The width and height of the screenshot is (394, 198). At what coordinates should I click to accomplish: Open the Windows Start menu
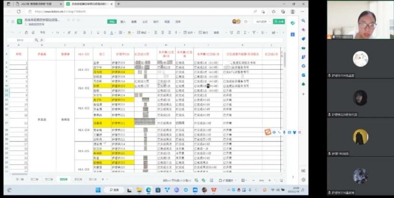[98, 190]
